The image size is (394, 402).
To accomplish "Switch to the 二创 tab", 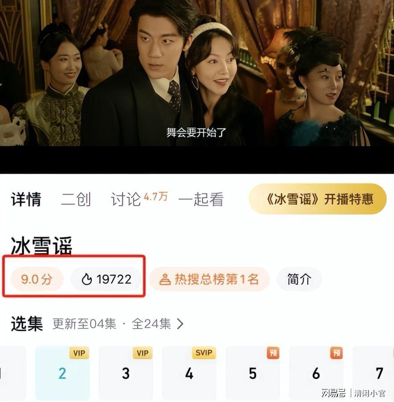I will pyautogui.click(x=76, y=199).
